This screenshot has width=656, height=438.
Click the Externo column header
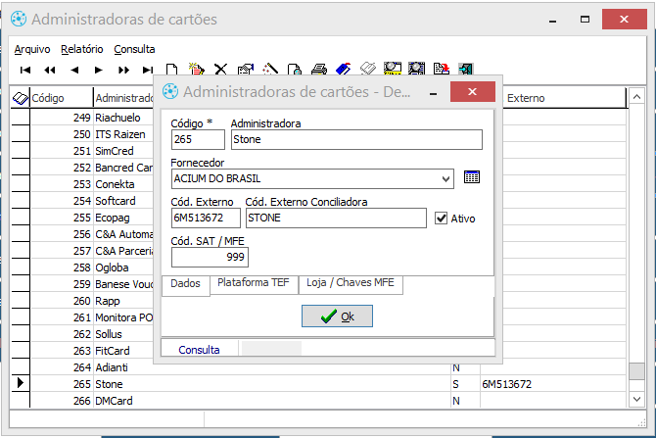526,98
